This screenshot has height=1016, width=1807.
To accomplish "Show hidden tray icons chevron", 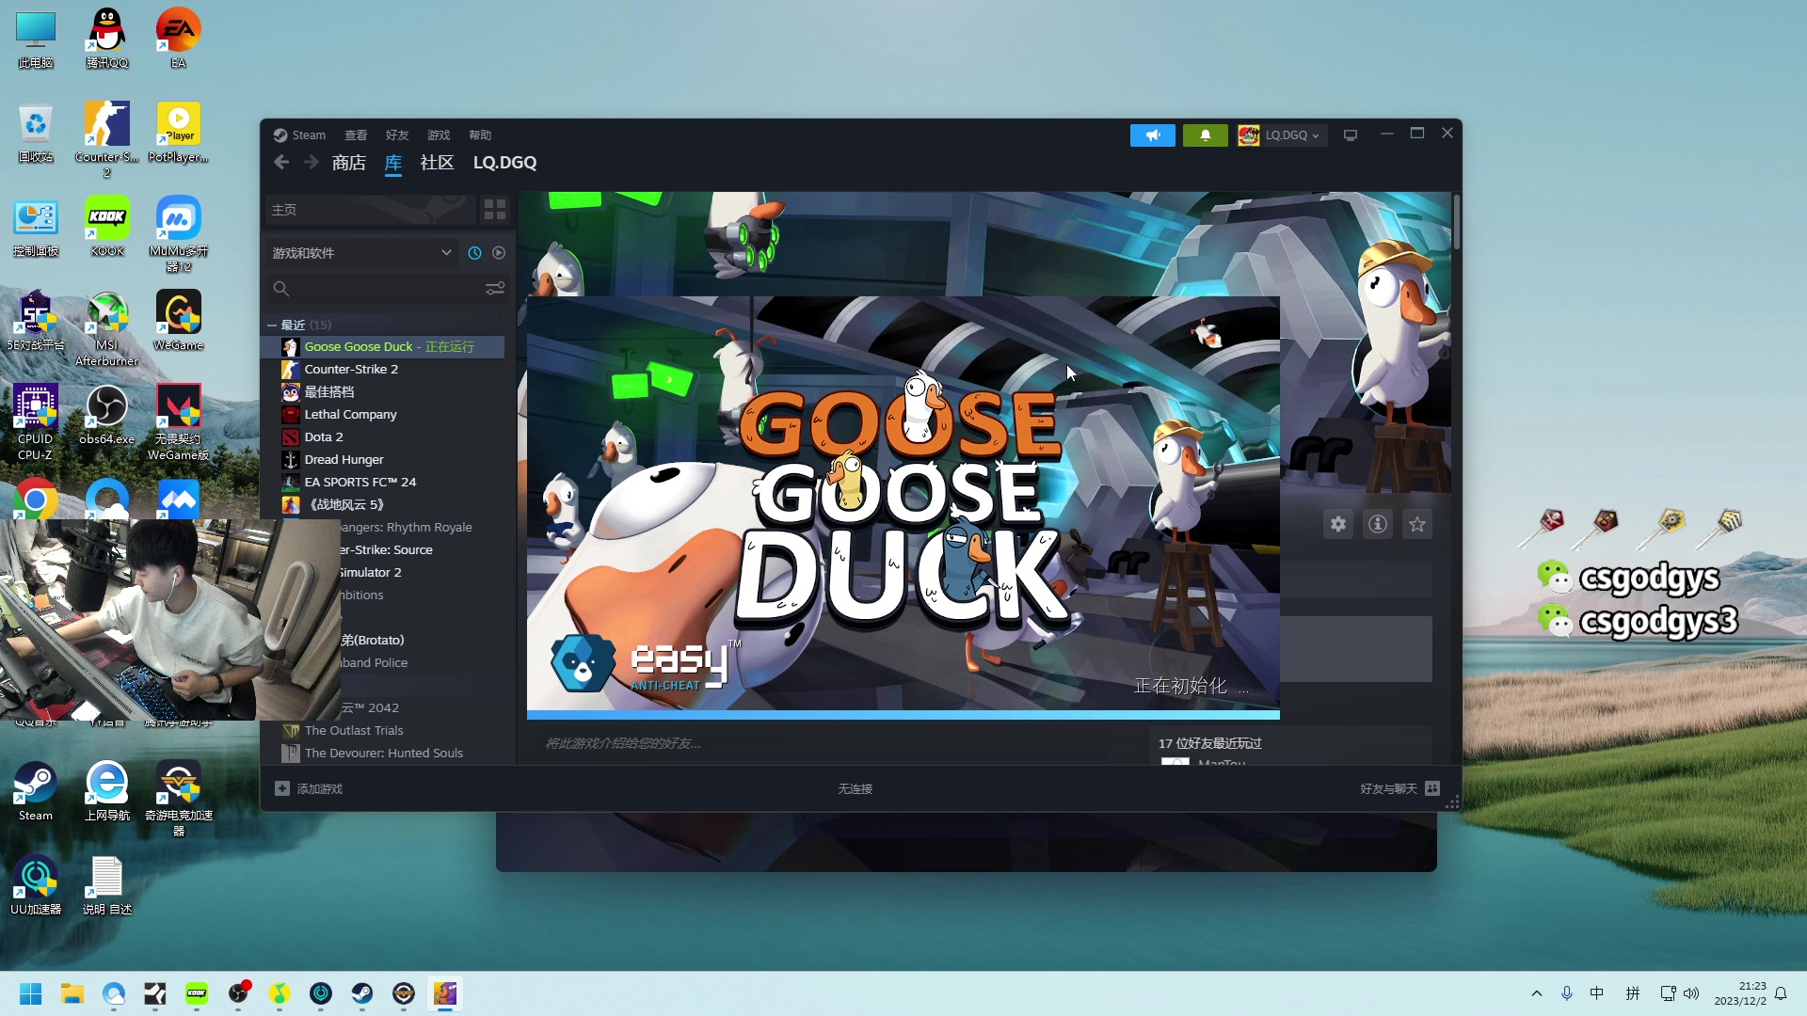I will point(1537,993).
